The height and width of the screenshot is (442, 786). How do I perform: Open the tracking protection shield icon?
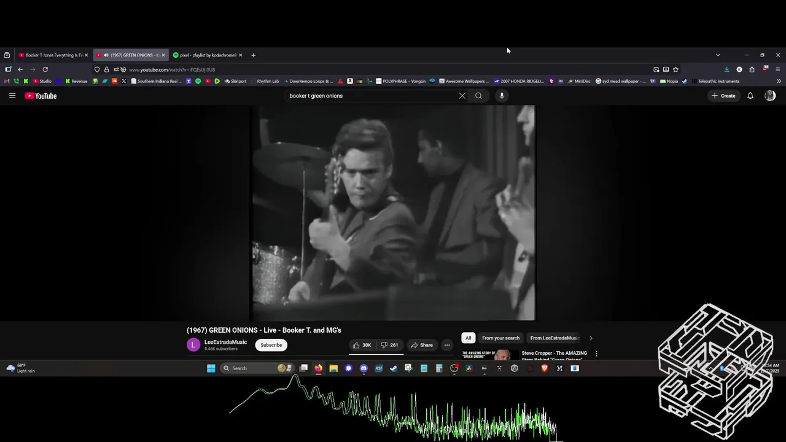coord(97,69)
